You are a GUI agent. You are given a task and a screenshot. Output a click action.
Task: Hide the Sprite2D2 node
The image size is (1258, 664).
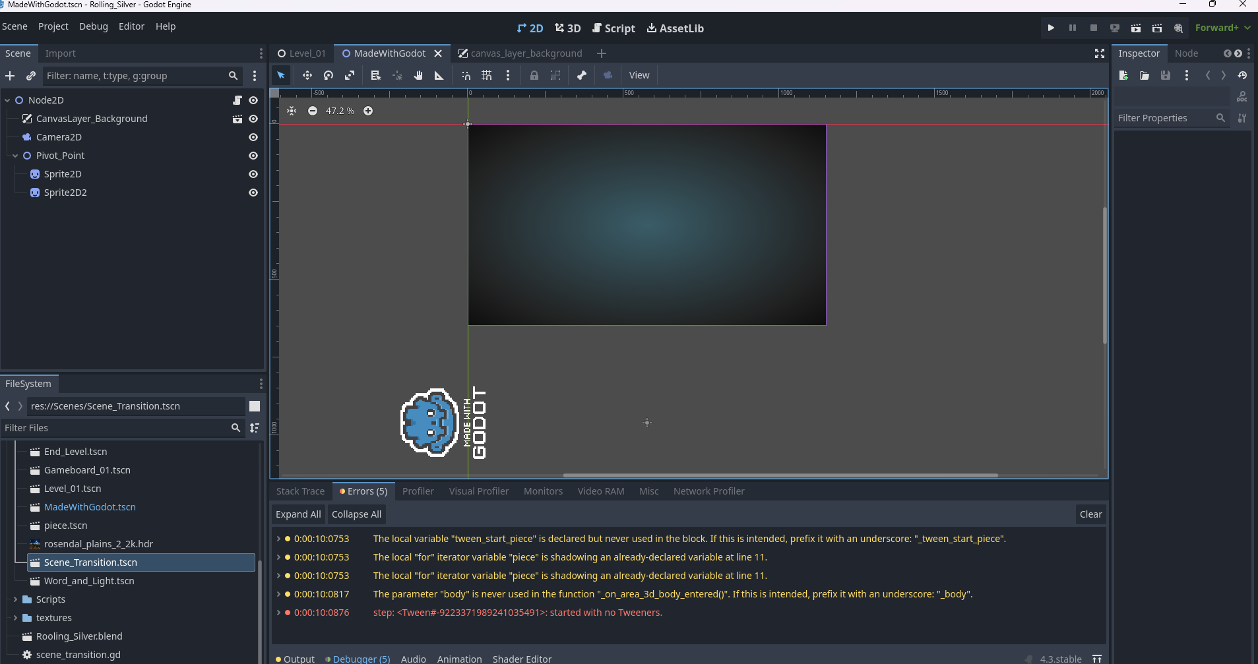[253, 193]
